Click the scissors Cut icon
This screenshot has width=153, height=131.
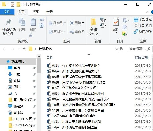coord(31,35)
